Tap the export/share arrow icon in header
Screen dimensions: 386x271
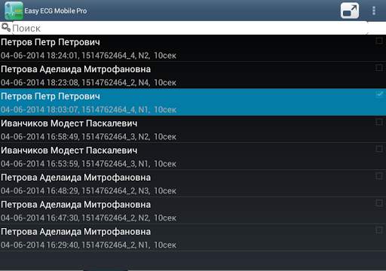tap(350, 11)
